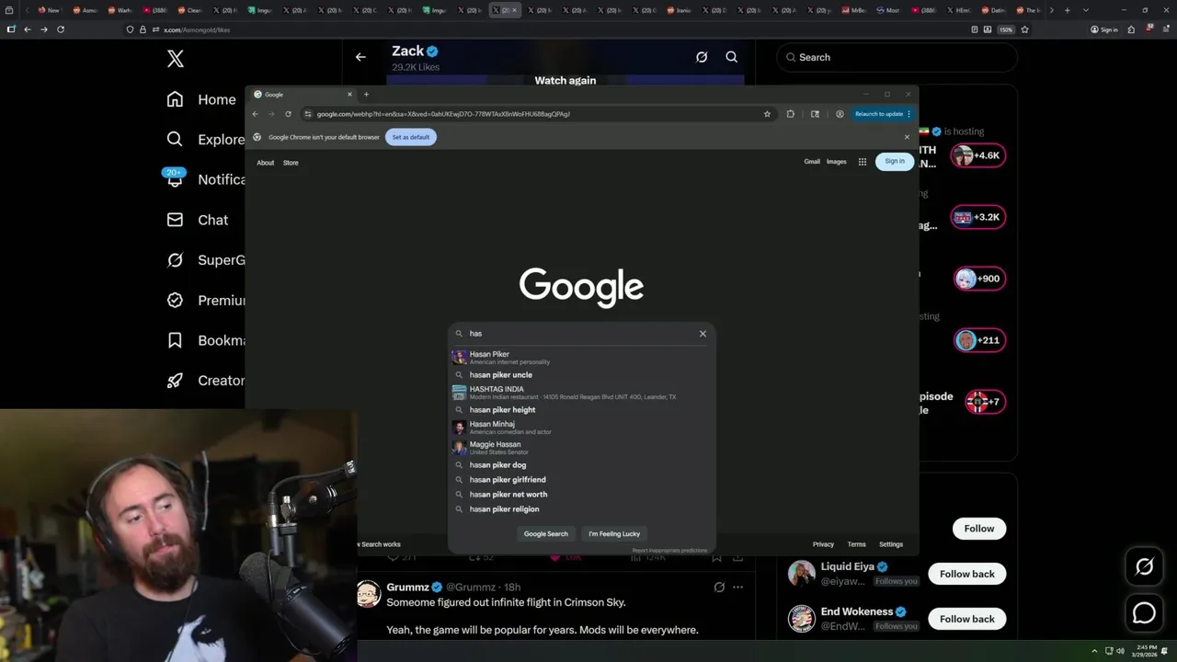Click the +4.6K live listeners avatar

click(978, 155)
